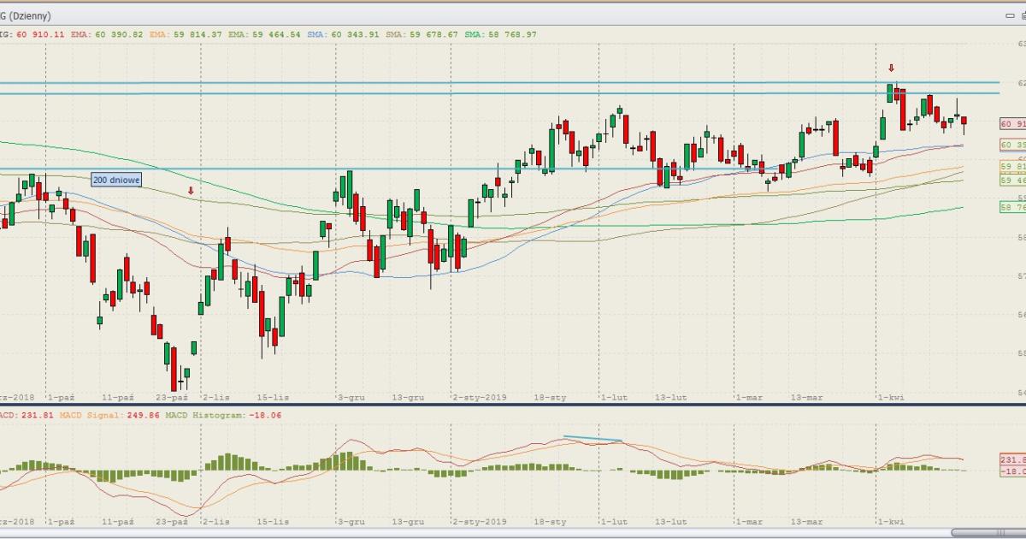Click the divider between price and MACD panels
This screenshot has width=1026, height=539.
[513, 405]
